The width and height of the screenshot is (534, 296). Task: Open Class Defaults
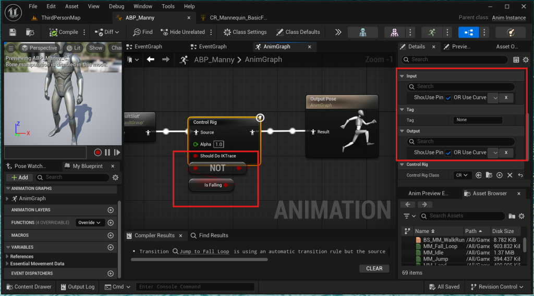coord(298,32)
